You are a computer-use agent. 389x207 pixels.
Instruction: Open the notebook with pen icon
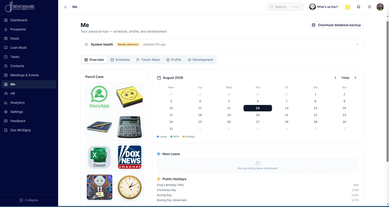point(100,127)
